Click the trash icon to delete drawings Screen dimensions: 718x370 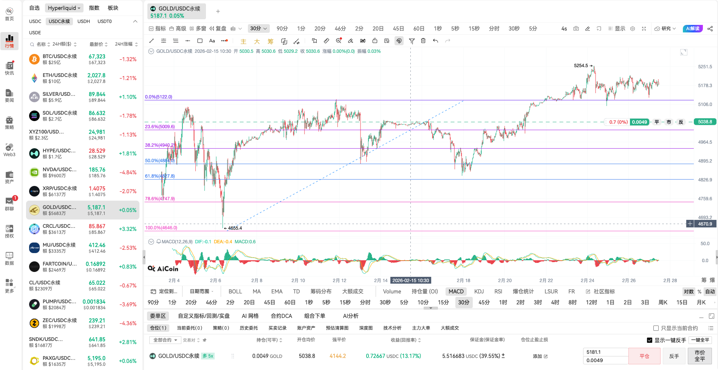coord(423,41)
